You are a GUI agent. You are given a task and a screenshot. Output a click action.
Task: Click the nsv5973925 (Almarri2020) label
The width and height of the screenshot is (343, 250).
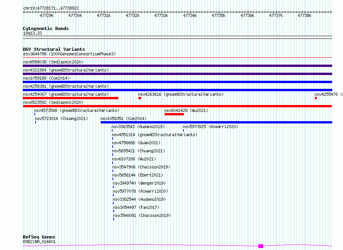click(210, 127)
